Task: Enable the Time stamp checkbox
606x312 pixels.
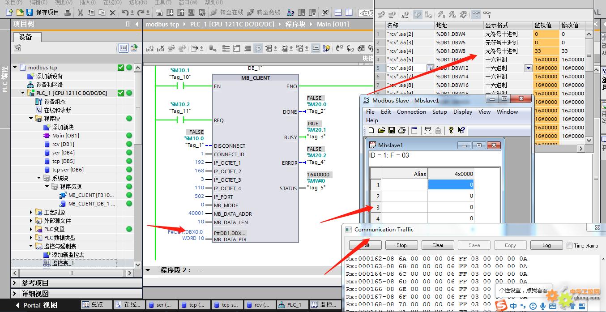Action: [569, 245]
